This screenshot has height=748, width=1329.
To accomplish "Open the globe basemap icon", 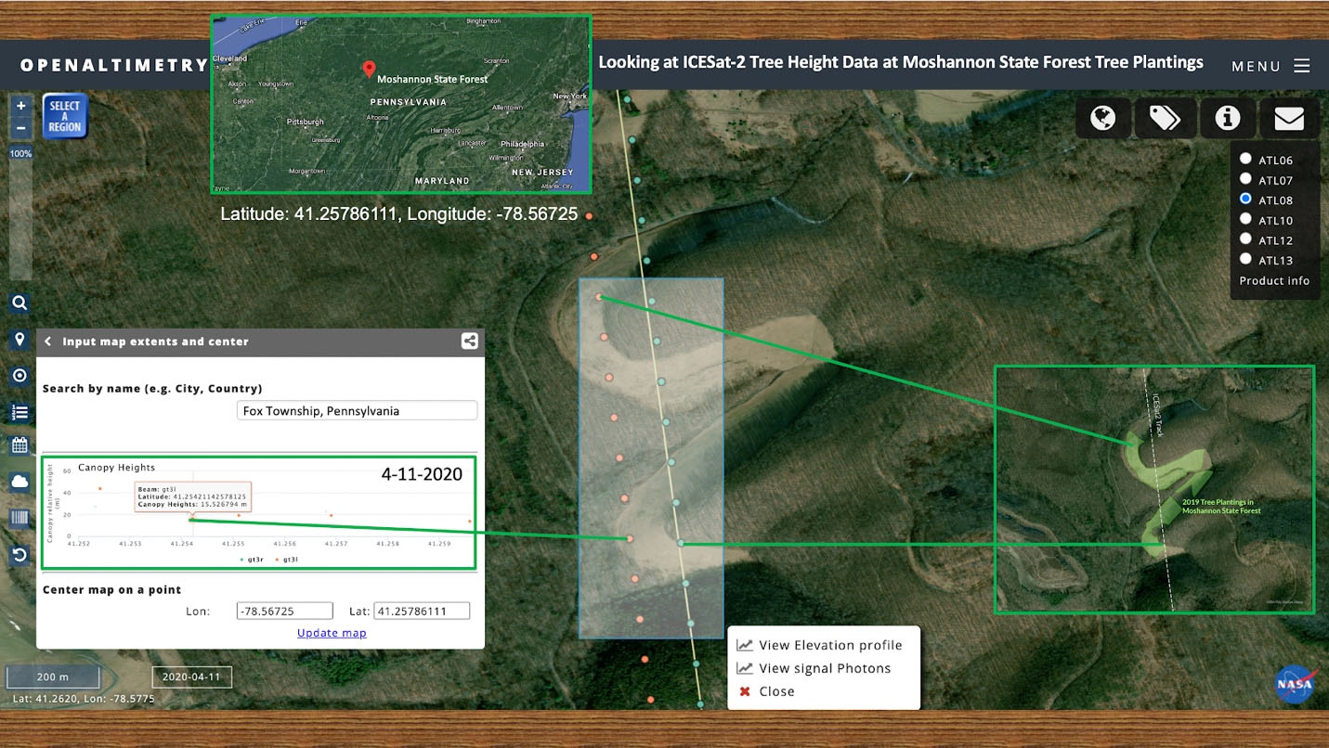I will coord(1102,118).
